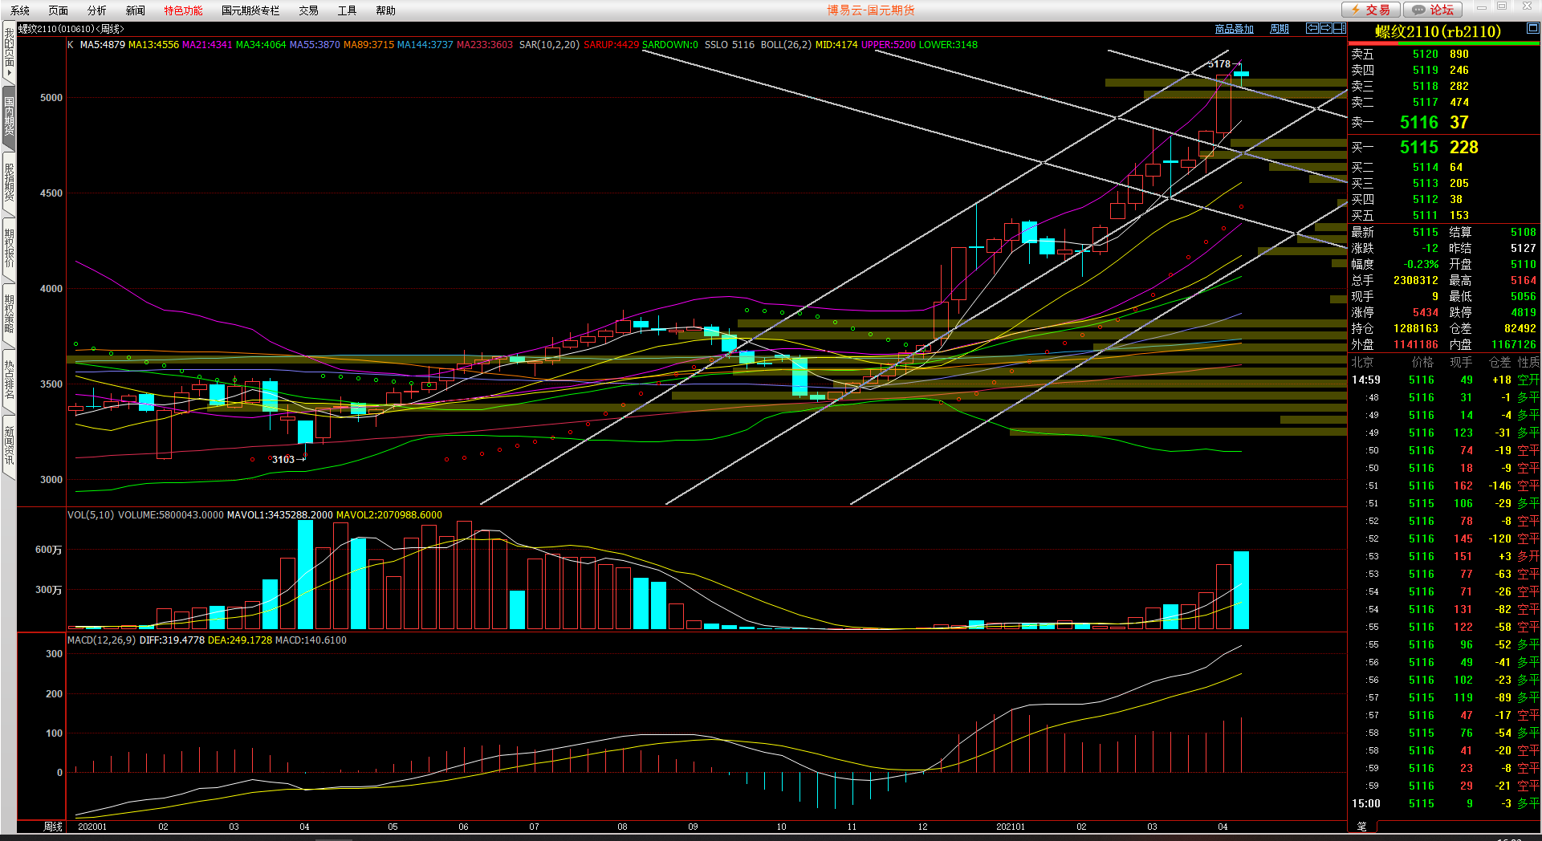The height and width of the screenshot is (841, 1542).
Task: Open the 热点排名 sidebar tab
Action: 9,380
